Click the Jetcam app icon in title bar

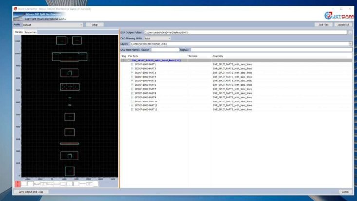[x=15, y=9]
